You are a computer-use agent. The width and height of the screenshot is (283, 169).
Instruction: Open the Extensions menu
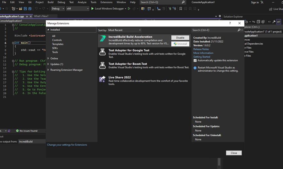pos(106,2)
